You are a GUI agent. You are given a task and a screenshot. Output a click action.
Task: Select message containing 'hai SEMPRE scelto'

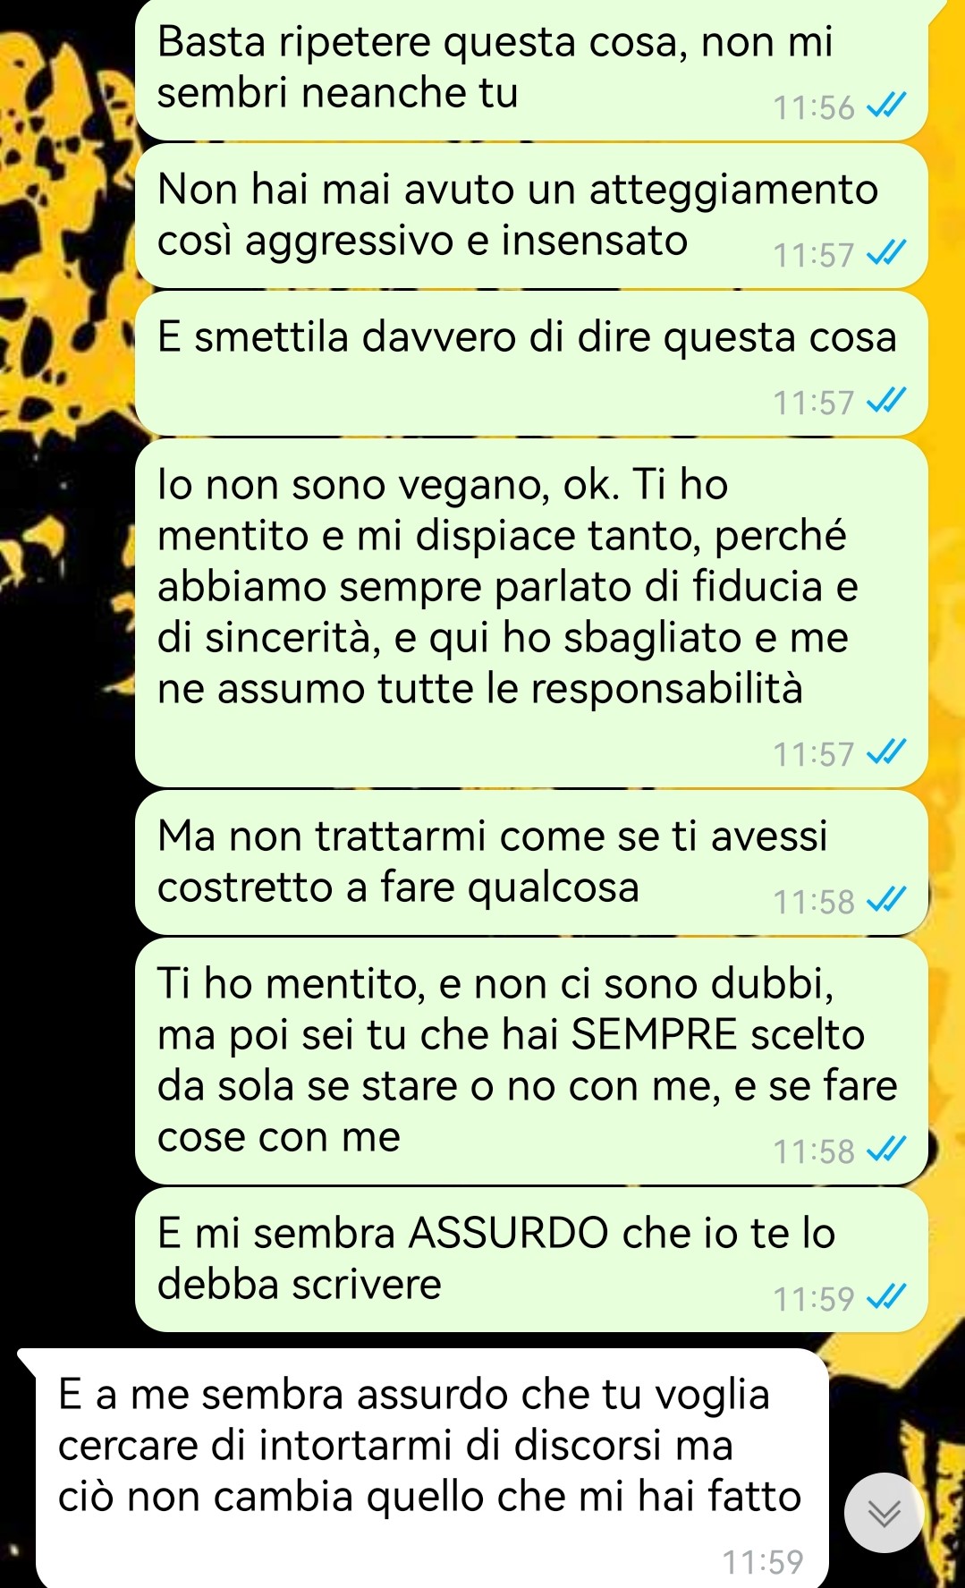tap(531, 1061)
